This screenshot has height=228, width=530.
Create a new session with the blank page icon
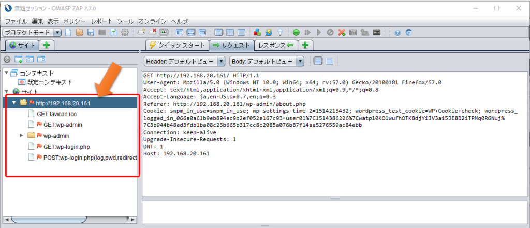coord(68,33)
